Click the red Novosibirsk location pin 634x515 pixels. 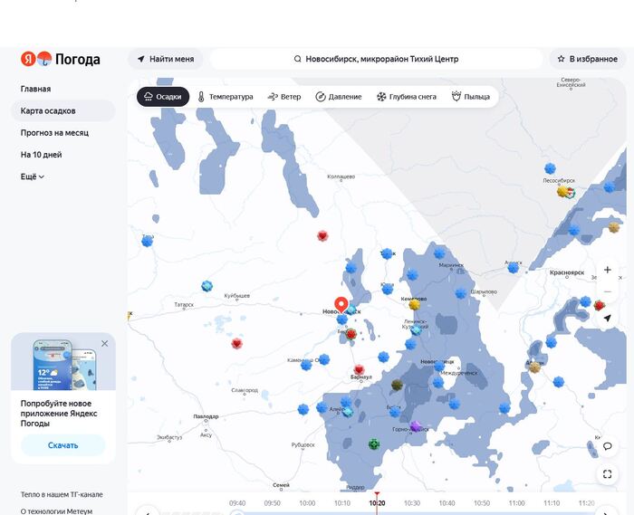point(341,305)
